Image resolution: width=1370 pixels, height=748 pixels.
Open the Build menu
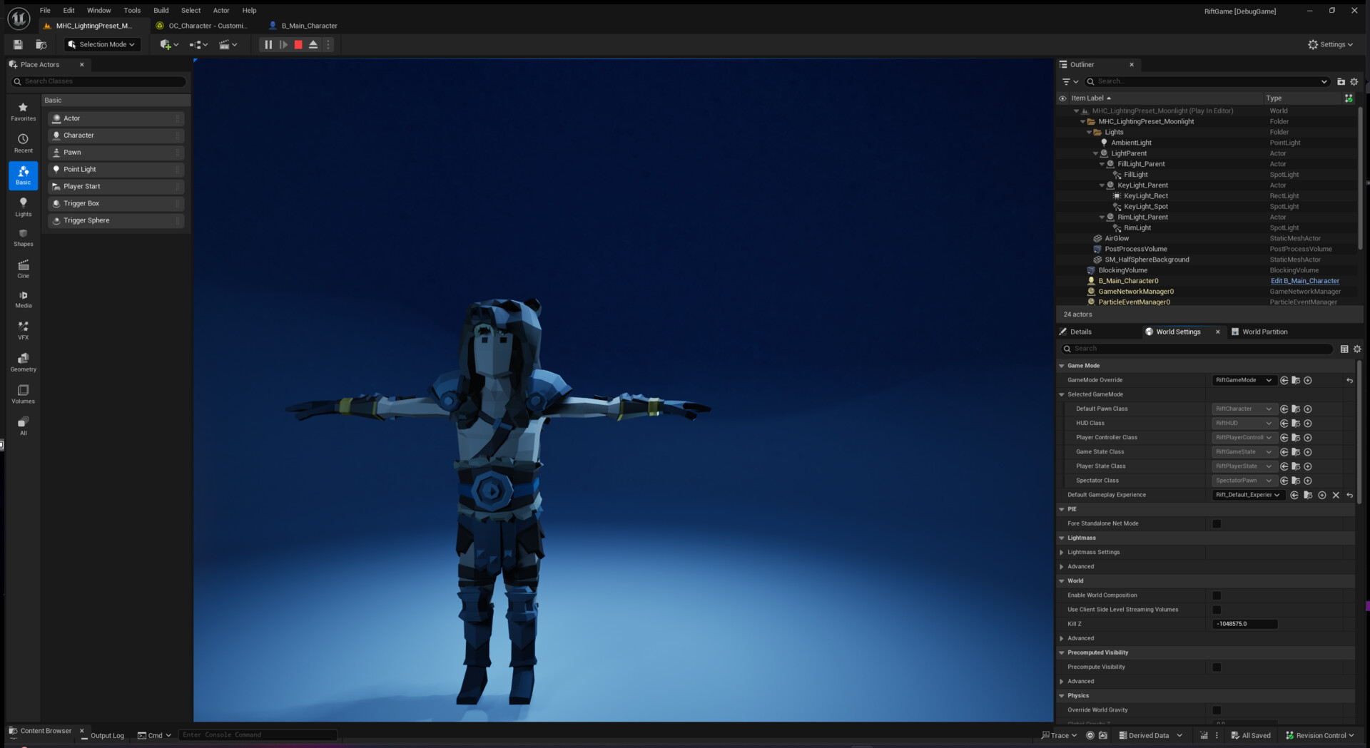(x=161, y=10)
